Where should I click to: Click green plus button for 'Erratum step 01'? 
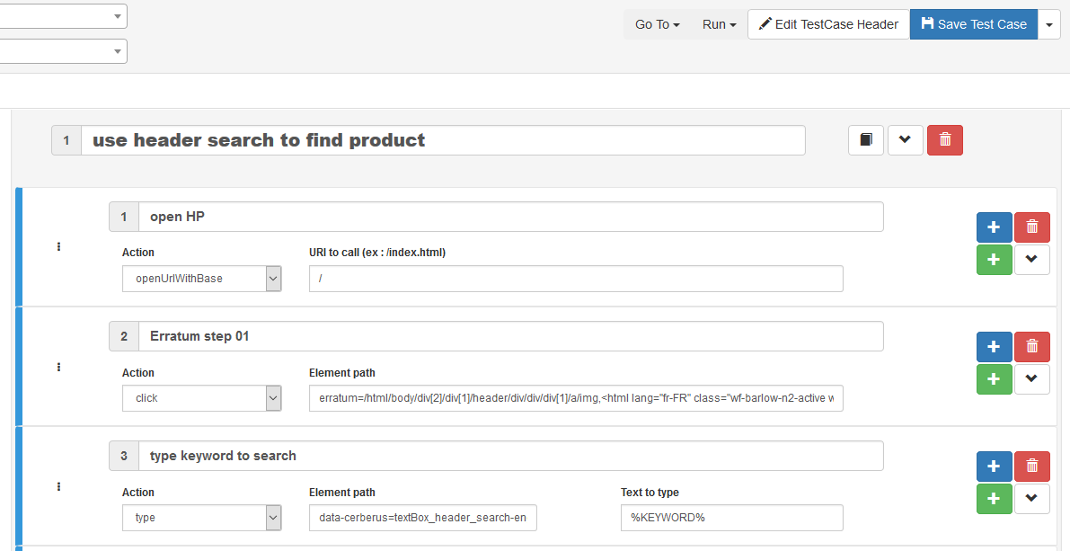[x=995, y=379]
